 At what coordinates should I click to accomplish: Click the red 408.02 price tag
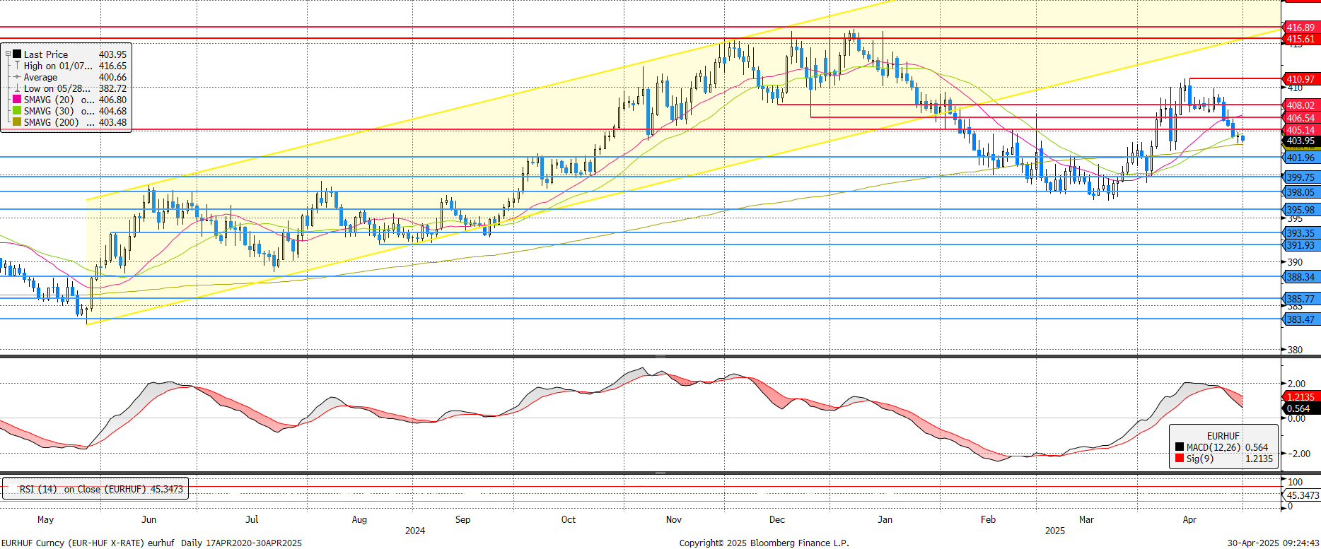point(1300,105)
